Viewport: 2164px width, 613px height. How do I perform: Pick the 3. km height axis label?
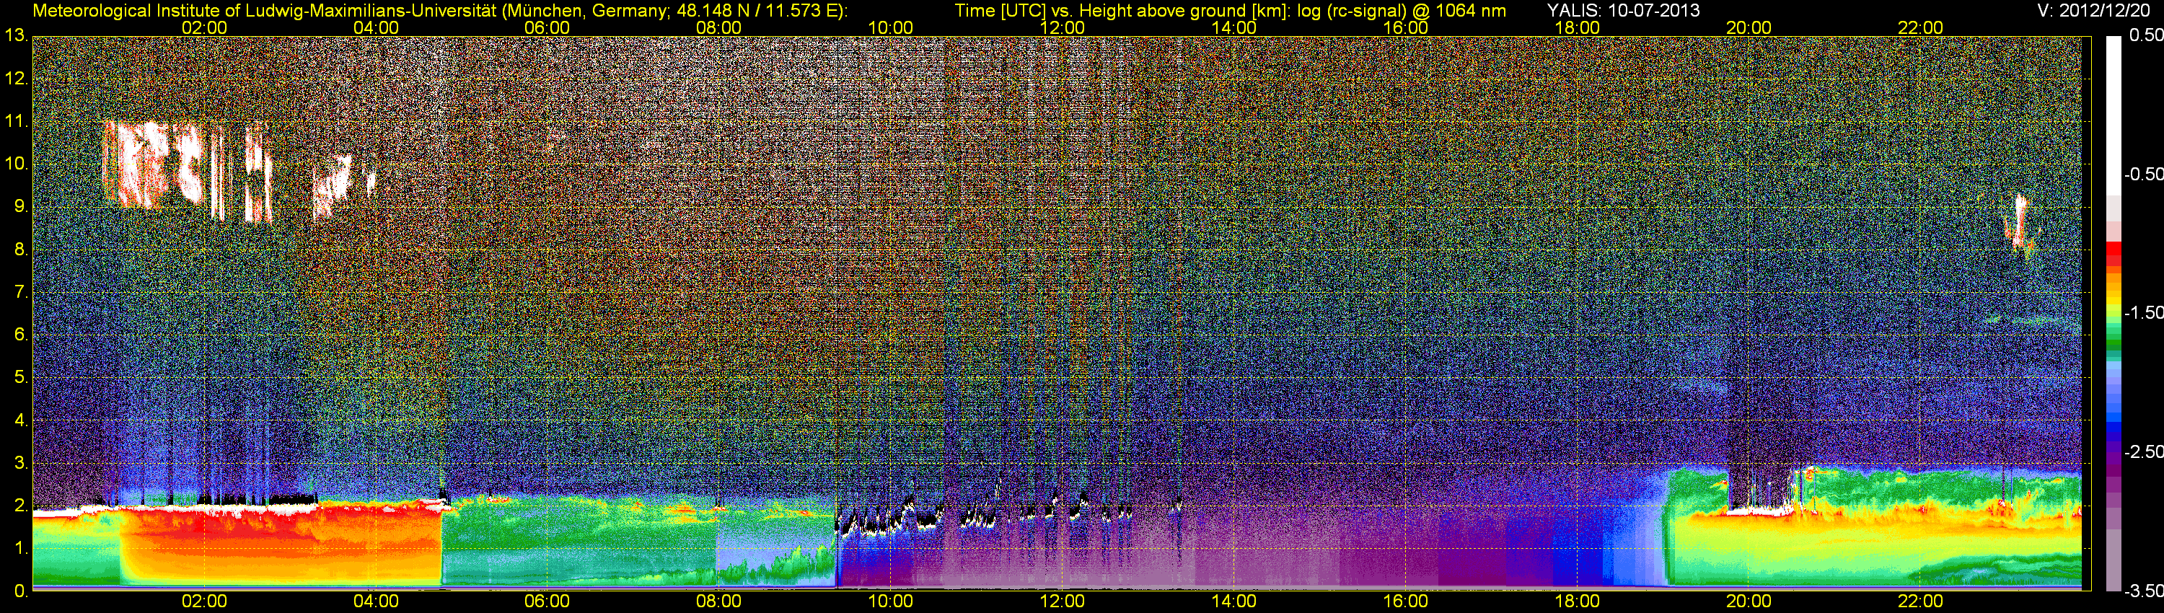(x=21, y=463)
